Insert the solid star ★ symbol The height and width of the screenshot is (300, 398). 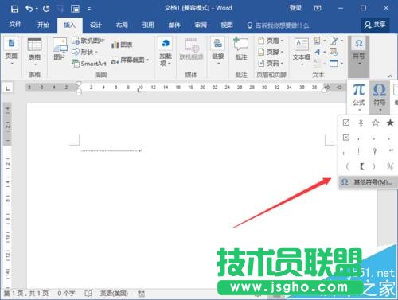(390, 123)
